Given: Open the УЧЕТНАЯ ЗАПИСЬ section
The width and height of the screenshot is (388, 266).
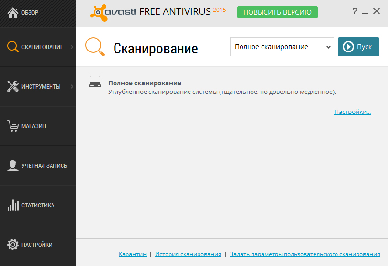Looking at the screenshot, I should [x=44, y=165].
